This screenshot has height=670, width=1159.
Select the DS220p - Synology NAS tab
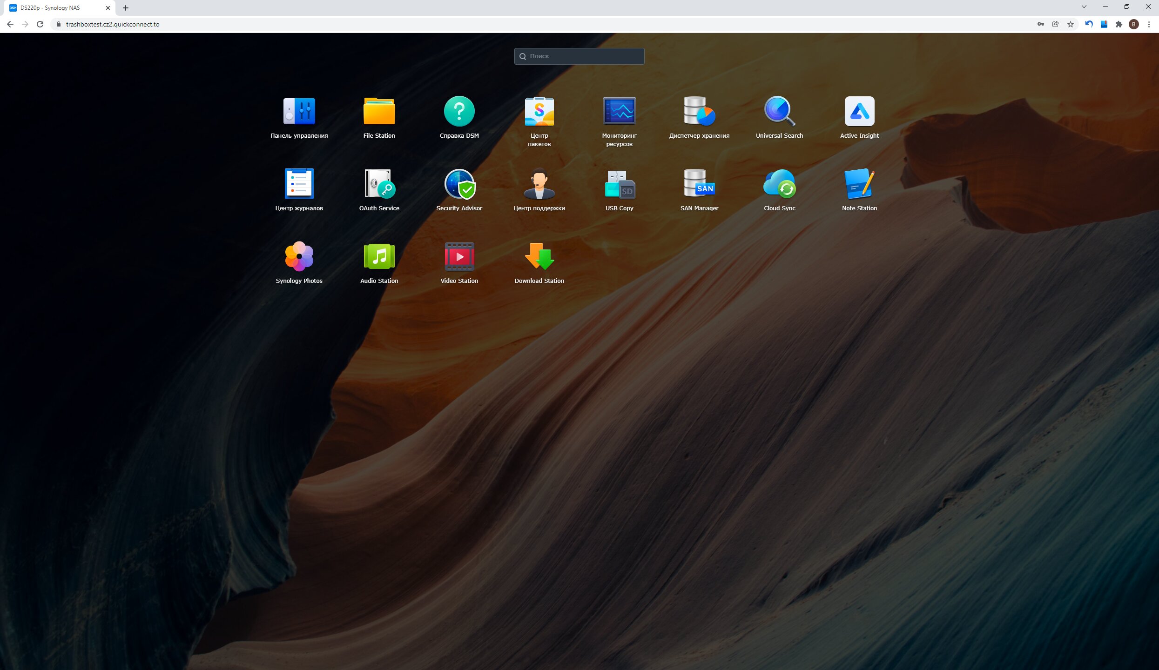pos(59,8)
